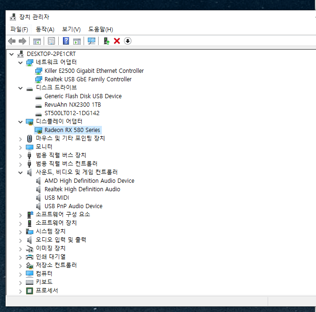This screenshot has height=312, width=316.
Task: Select Killer E2500 Gigabit Ethernet Controller
Action: point(94,71)
